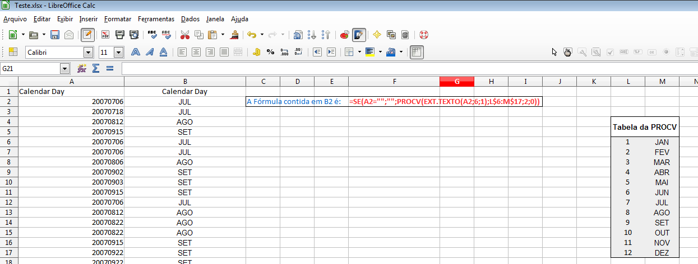The image size is (698, 264).
Task: Apply percent number format
Action: (x=271, y=52)
